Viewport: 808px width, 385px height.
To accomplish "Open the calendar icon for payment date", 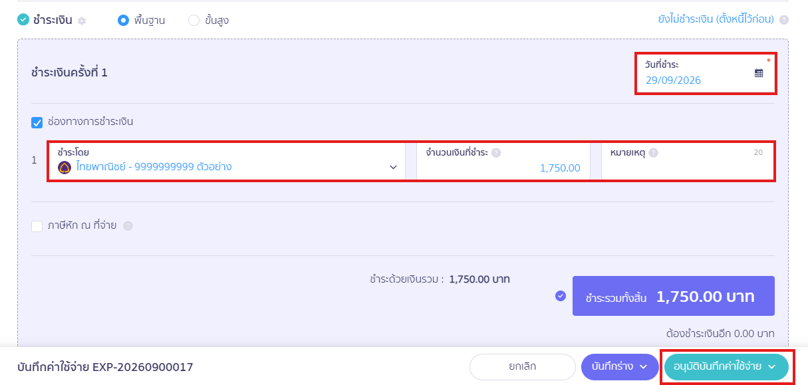I will 759,73.
